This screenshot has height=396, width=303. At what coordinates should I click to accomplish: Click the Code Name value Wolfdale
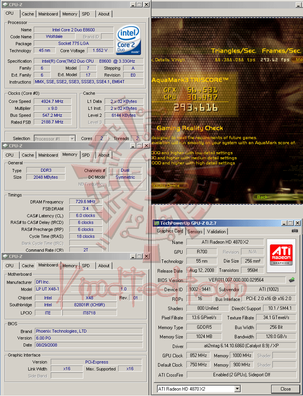click(x=54, y=37)
